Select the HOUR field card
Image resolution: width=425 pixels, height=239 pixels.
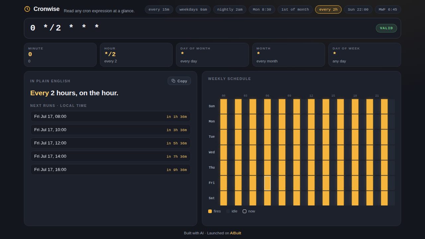tap(136, 55)
